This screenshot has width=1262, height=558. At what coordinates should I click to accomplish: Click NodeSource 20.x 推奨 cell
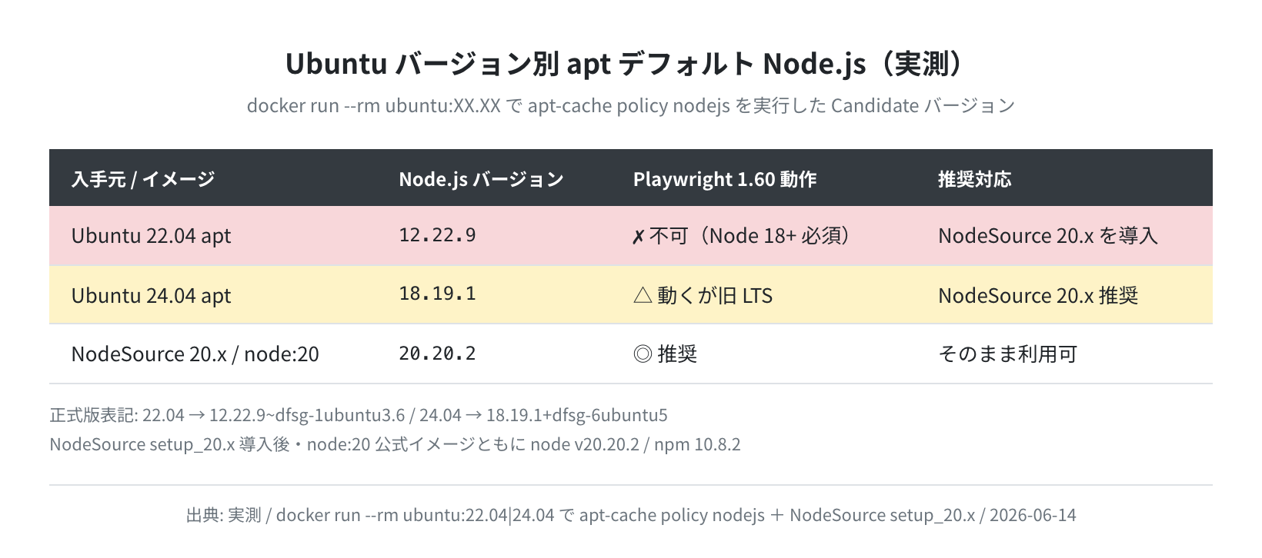1038,295
